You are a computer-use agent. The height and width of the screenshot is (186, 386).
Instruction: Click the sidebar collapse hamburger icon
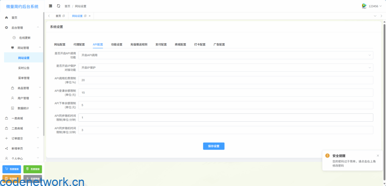(51, 6)
